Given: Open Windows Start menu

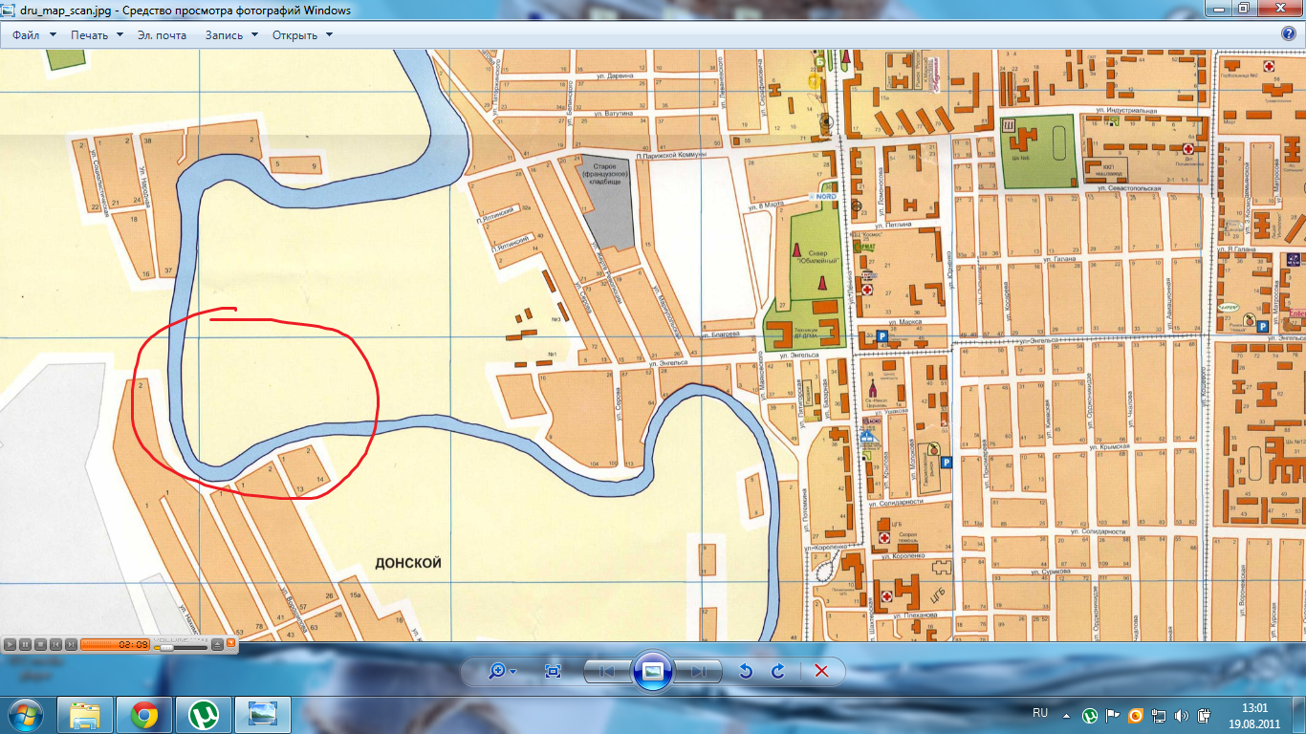Looking at the screenshot, I should pyautogui.click(x=26, y=714).
